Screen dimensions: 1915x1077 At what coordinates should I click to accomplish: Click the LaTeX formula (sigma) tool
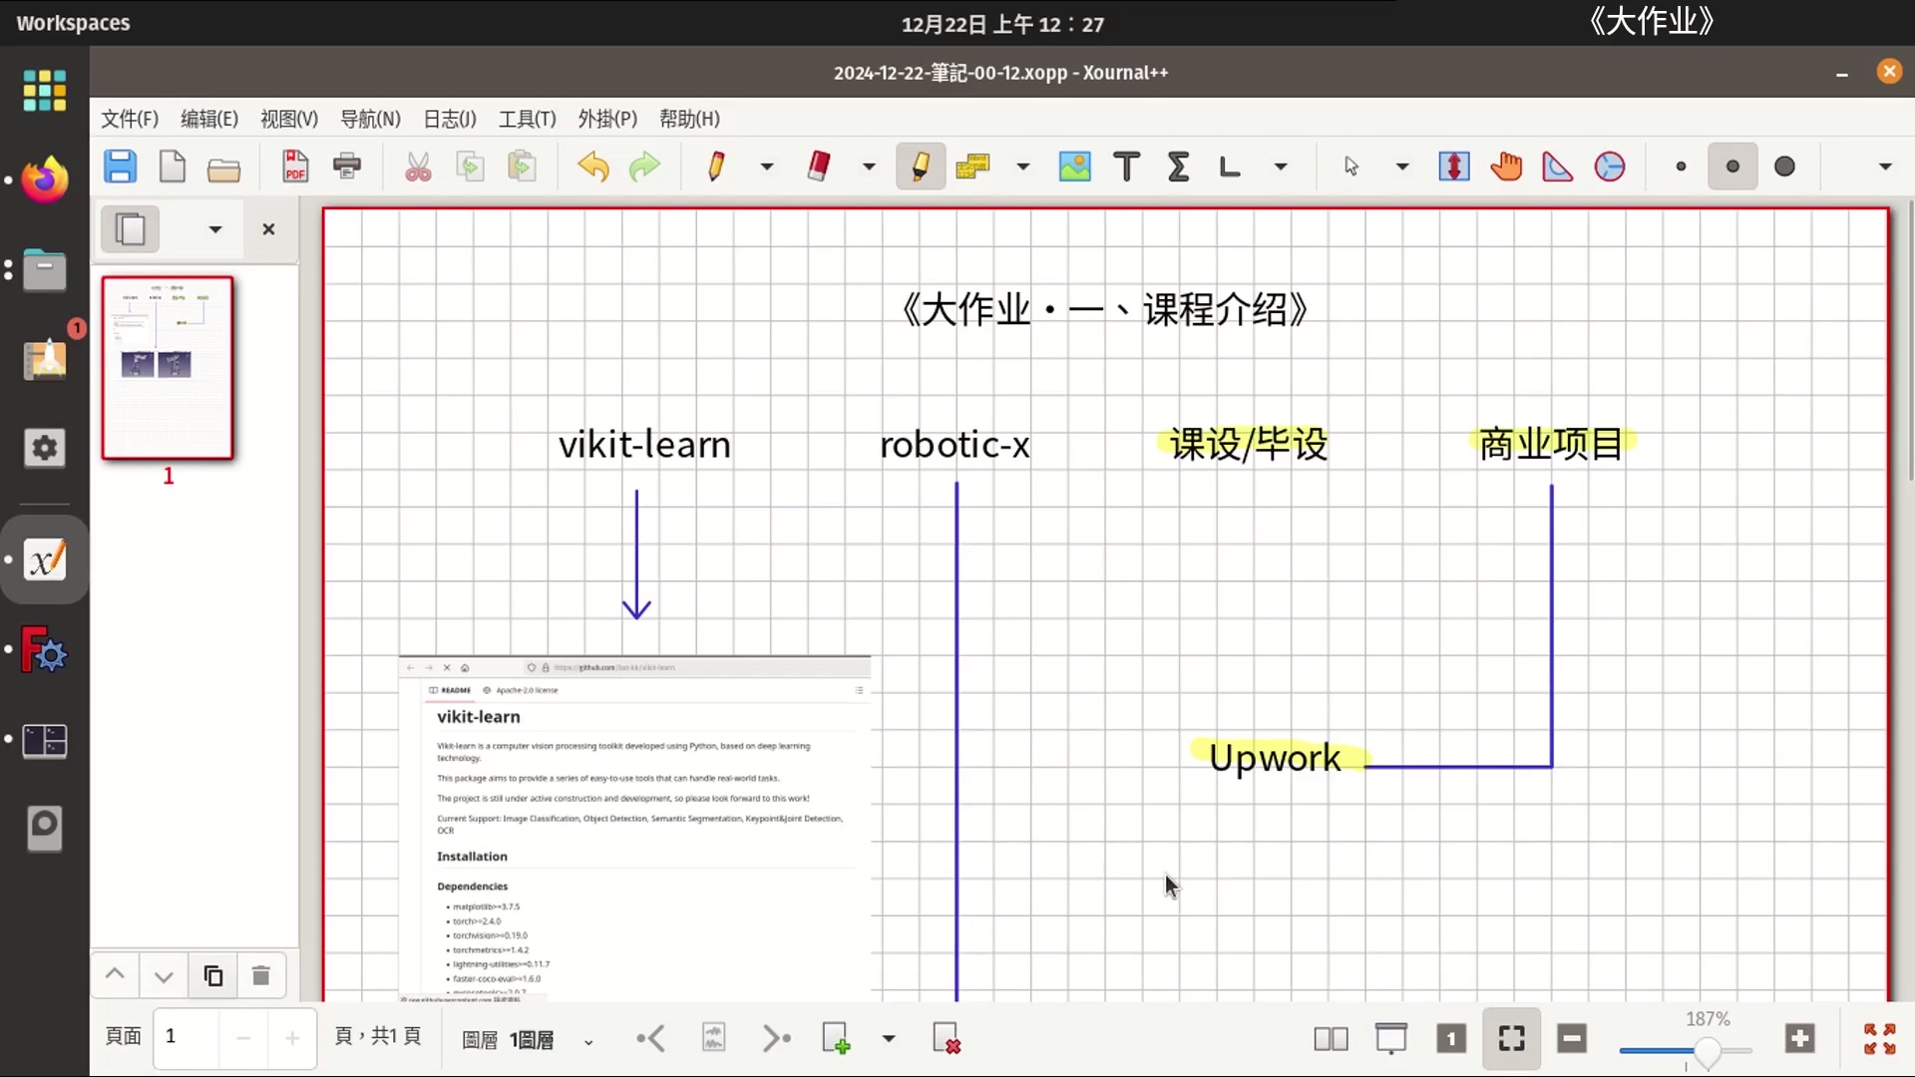pos(1178,167)
